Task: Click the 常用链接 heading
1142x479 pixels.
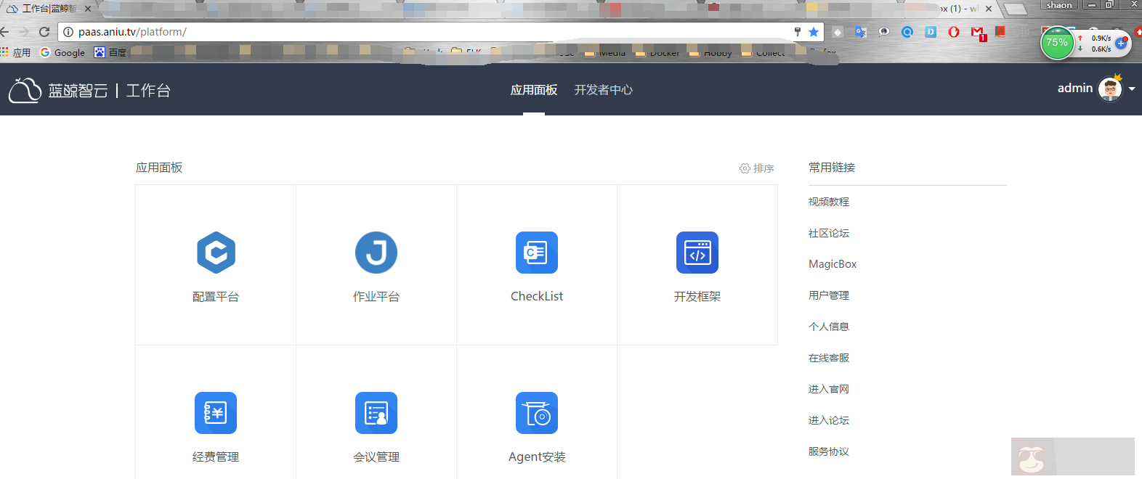Action: click(x=832, y=168)
